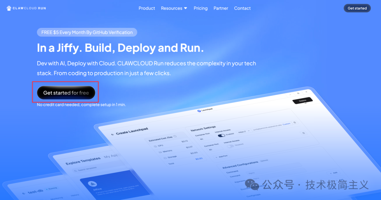381x200 pixels.
Task: Click the No credit card needed text
Action: [81, 105]
